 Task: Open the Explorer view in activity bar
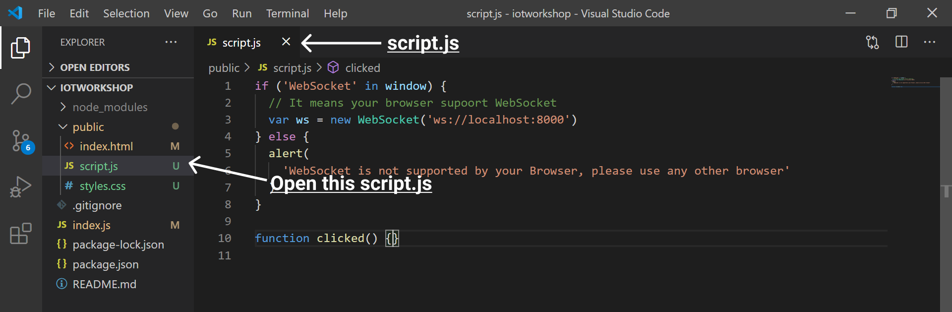20,48
